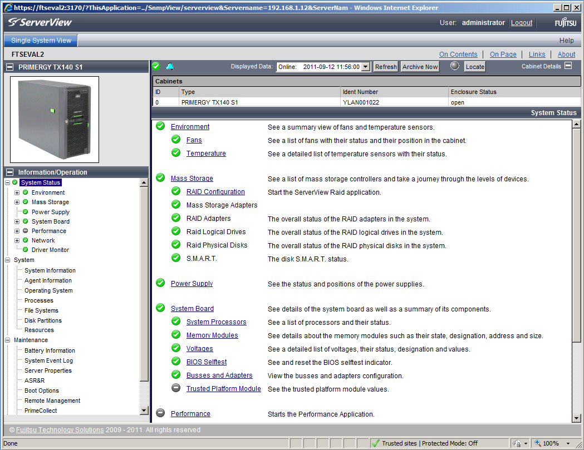Expand the Mass Storage tree node

(x=17, y=202)
